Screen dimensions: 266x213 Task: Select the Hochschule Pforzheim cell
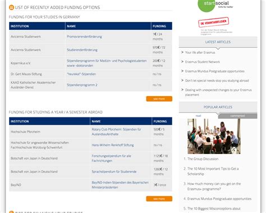[x=49, y=132]
